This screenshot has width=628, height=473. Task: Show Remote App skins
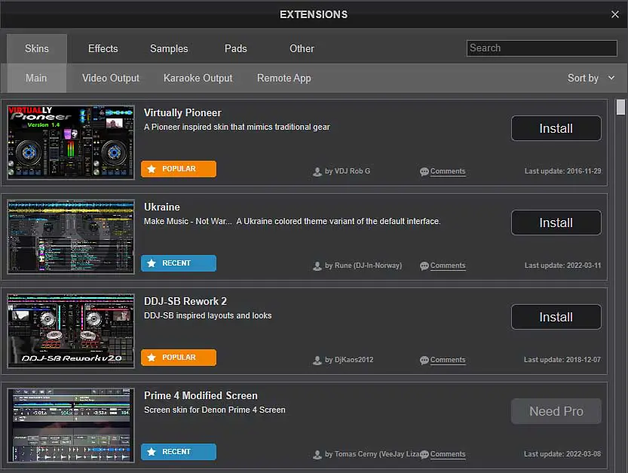tap(283, 78)
